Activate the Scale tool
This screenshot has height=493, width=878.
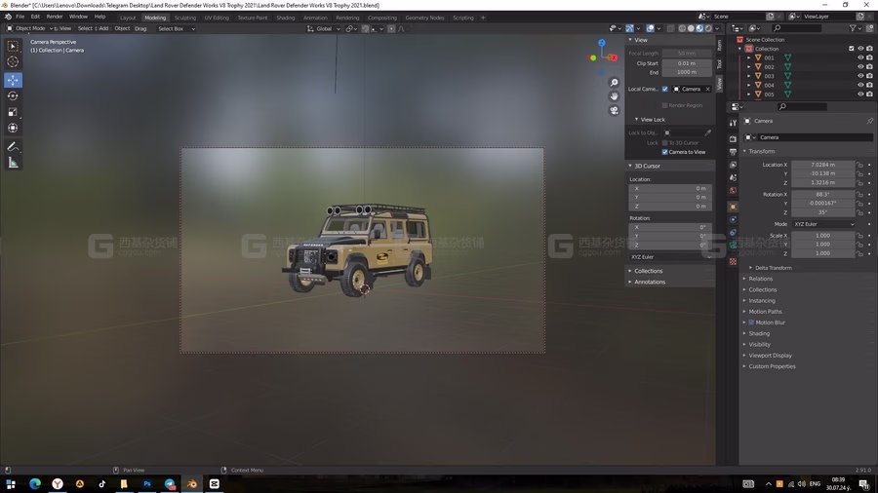pyautogui.click(x=13, y=112)
